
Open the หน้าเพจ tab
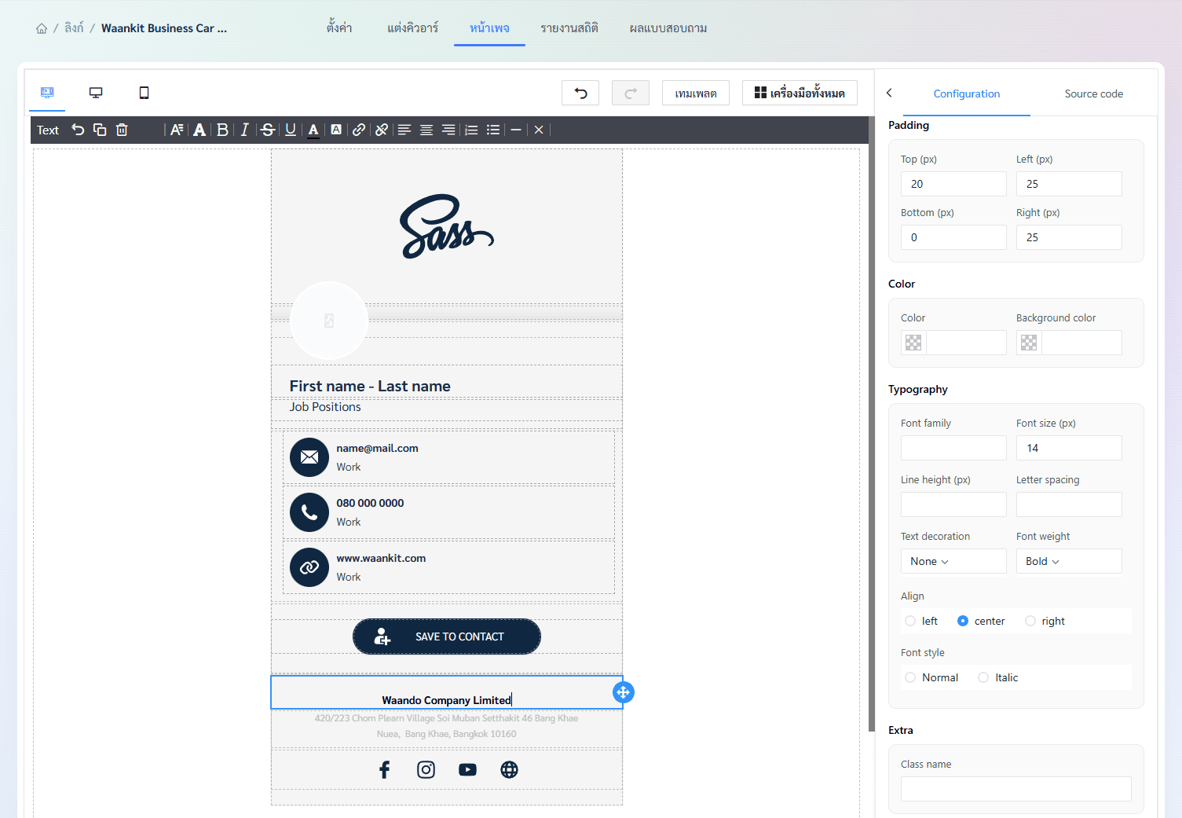pyautogui.click(x=489, y=28)
